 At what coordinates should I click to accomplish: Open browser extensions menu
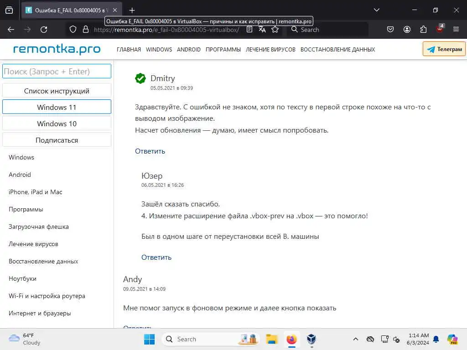click(x=423, y=30)
